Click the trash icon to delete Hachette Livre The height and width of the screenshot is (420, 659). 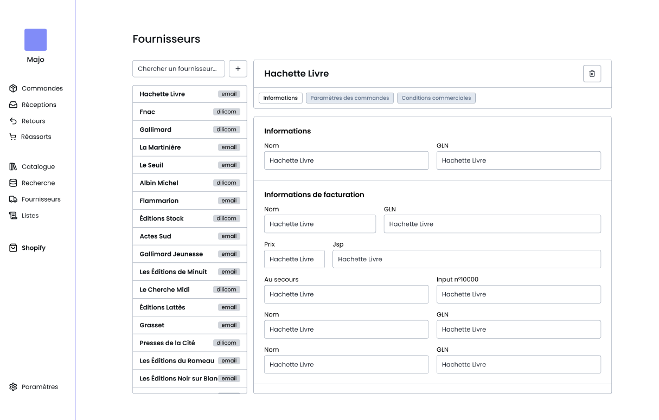pyautogui.click(x=592, y=74)
